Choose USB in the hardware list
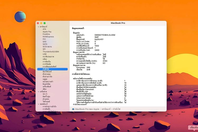This screenshot has width=198, height=132. tap(44, 54)
